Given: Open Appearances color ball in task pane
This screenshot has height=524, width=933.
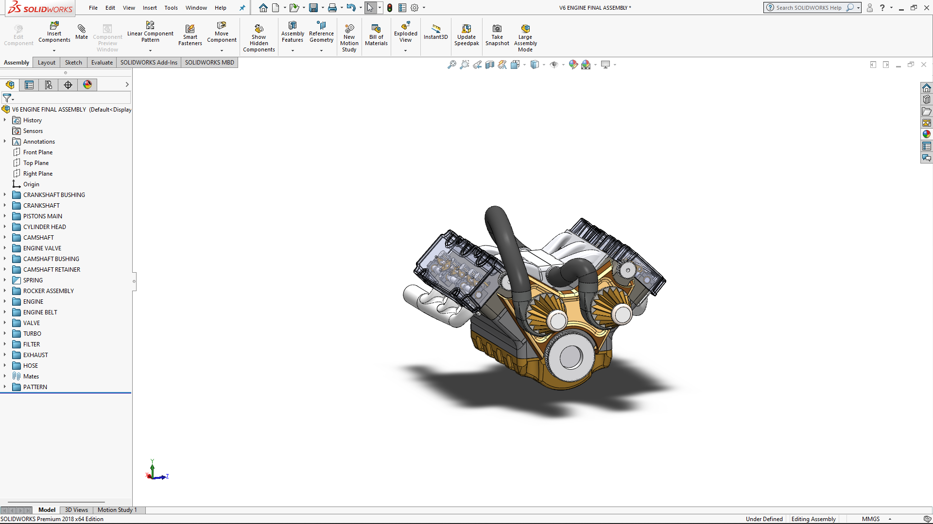Looking at the screenshot, I should click(927, 134).
